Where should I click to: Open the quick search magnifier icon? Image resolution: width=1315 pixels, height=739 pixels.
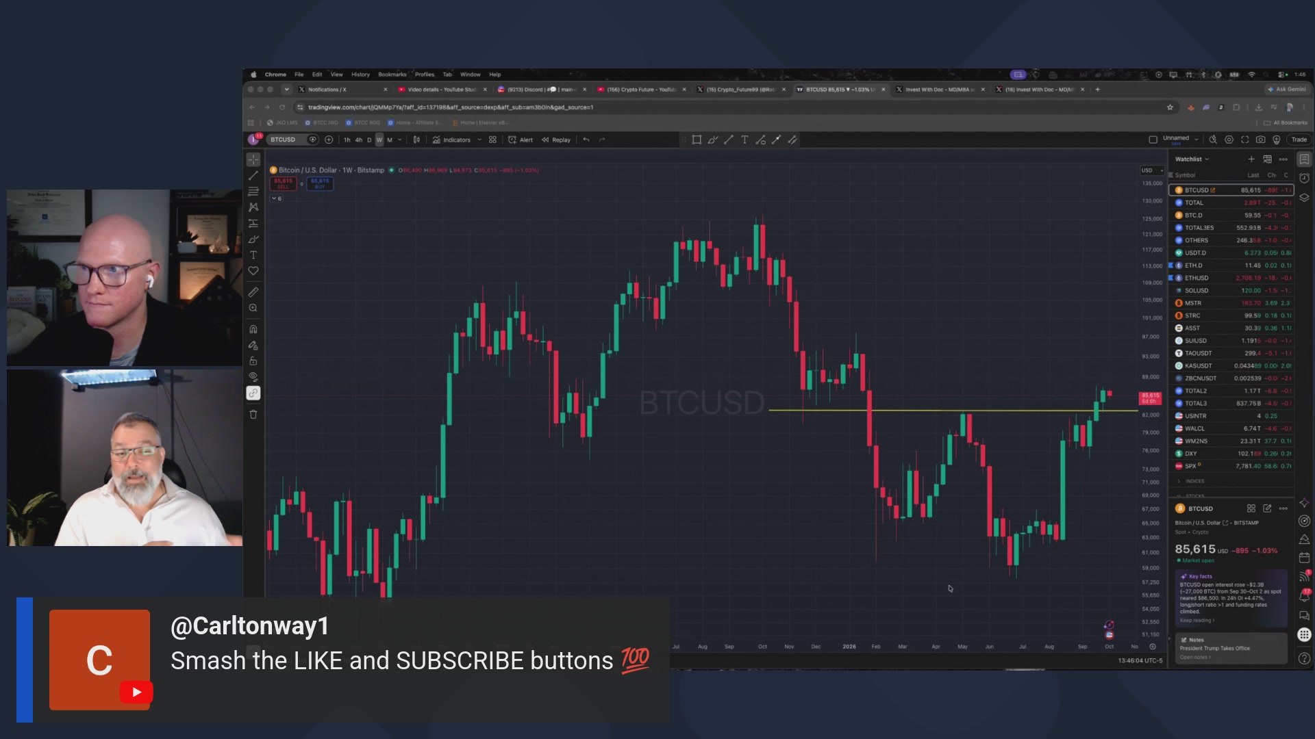coord(1213,140)
